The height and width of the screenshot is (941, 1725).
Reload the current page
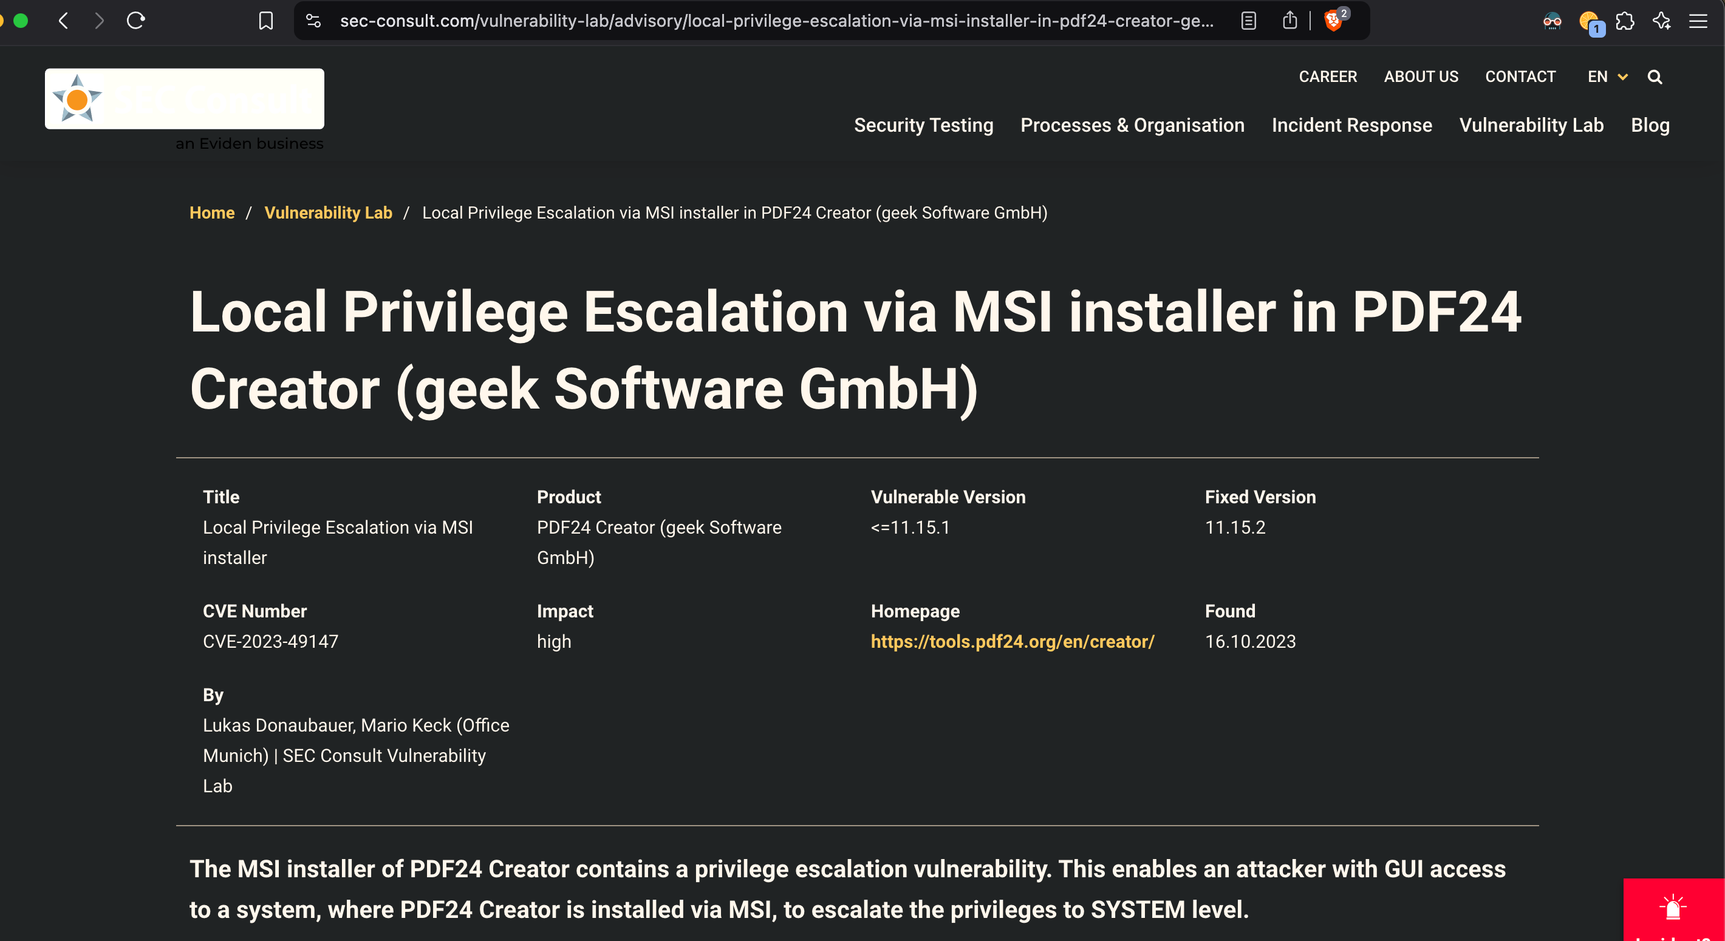136,21
